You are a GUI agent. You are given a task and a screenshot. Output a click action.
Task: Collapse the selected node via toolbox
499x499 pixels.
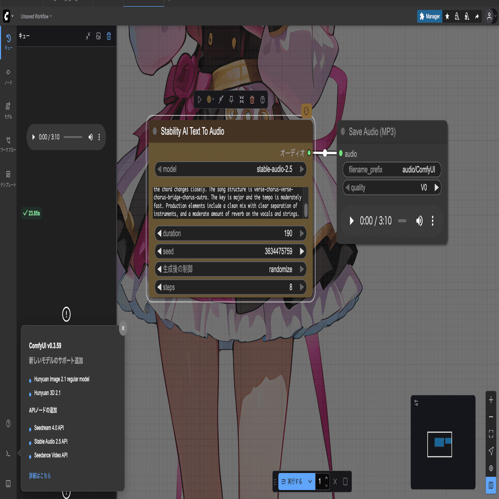point(242,100)
